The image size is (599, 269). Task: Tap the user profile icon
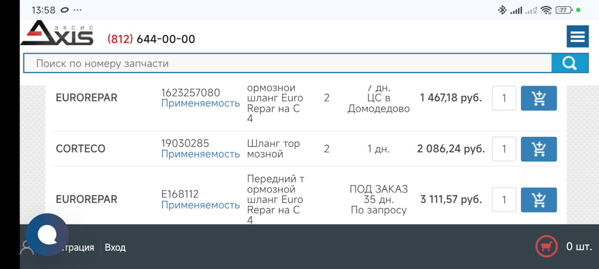click(x=26, y=248)
